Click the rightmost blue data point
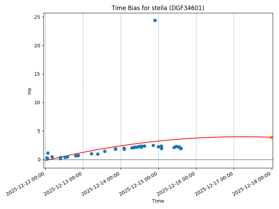 [181, 148]
